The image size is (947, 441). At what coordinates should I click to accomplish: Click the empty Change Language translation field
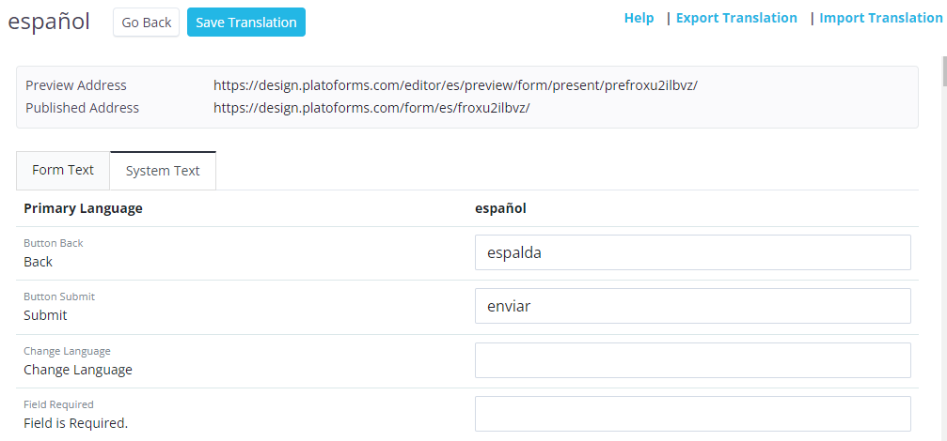pyautogui.click(x=692, y=360)
